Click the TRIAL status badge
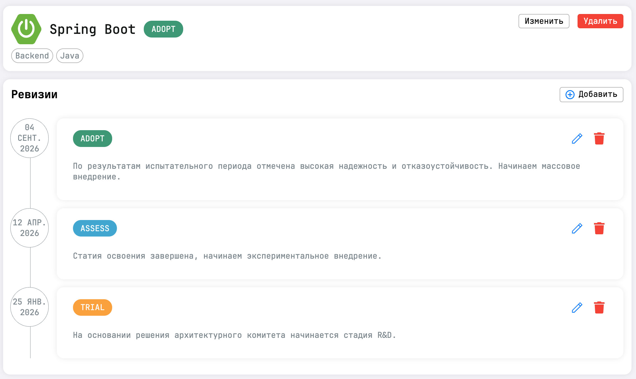The image size is (636, 379). tap(93, 308)
